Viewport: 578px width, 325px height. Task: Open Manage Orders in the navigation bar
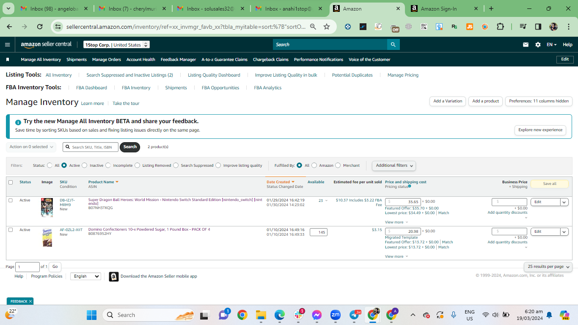point(107,60)
